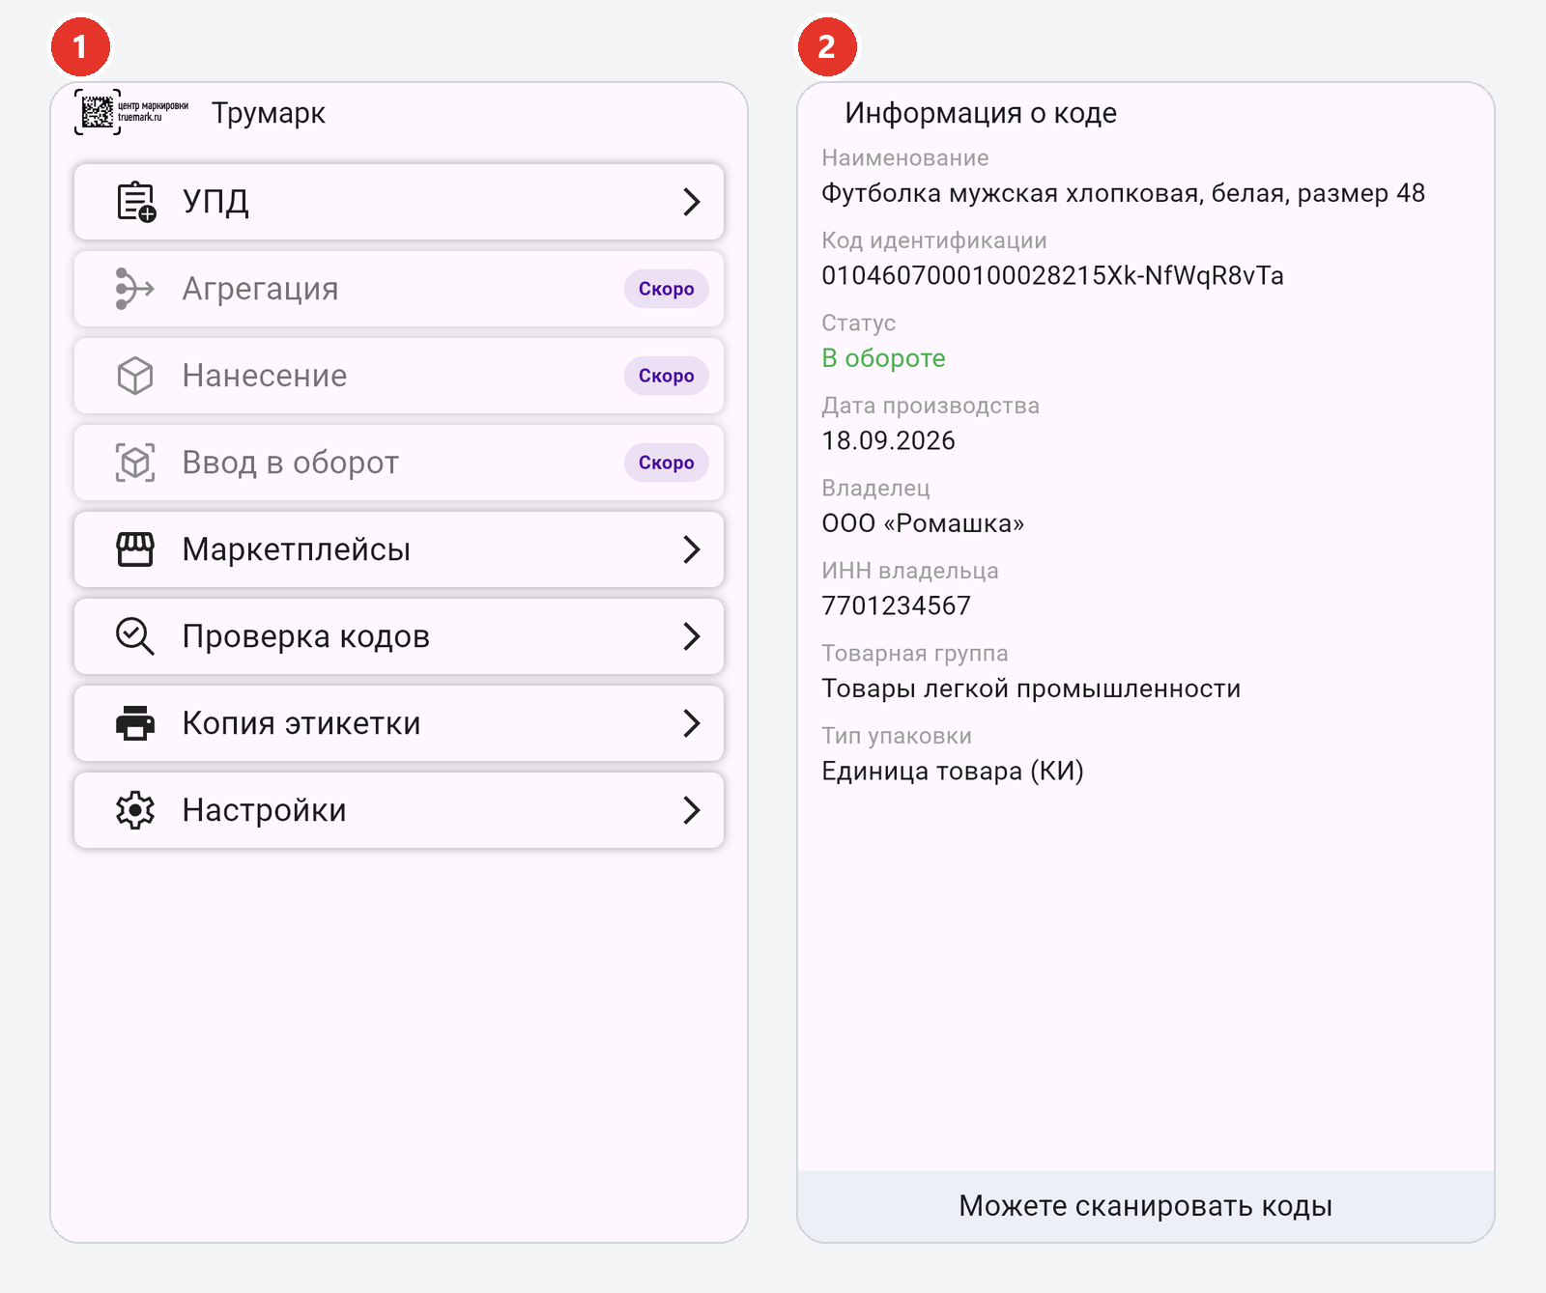
Task: Select the Ввод в оборот menu item
Action: 399,463
